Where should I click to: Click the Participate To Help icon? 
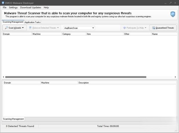click(x=124, y=28)
